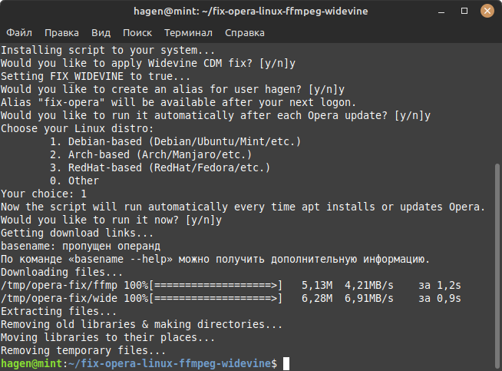Open the Поиск menu
This screenshot has width=502, height=371.
(137, 33)
